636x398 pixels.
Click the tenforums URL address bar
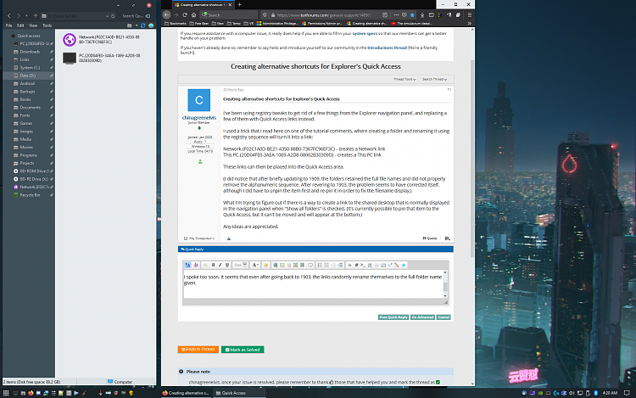click(x=325, y=15)
